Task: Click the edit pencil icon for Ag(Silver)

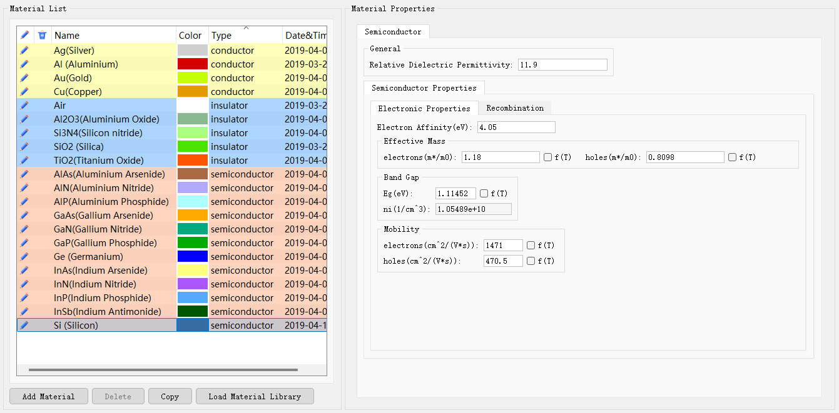Action: pyautogui.click(x=24, y=50)
